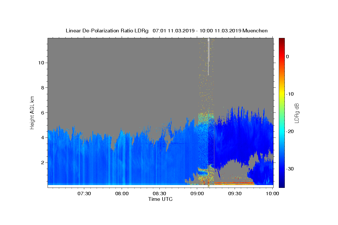The width and height of the screenshot is (338, 225).
Task: Click the white vertical streak near 10 km height
Action: point(208,57)
